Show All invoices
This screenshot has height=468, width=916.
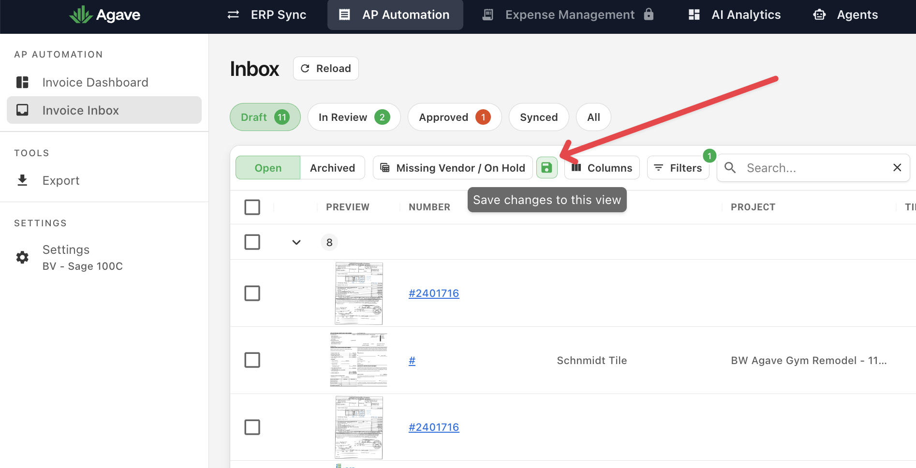click(x=593, y=117)
